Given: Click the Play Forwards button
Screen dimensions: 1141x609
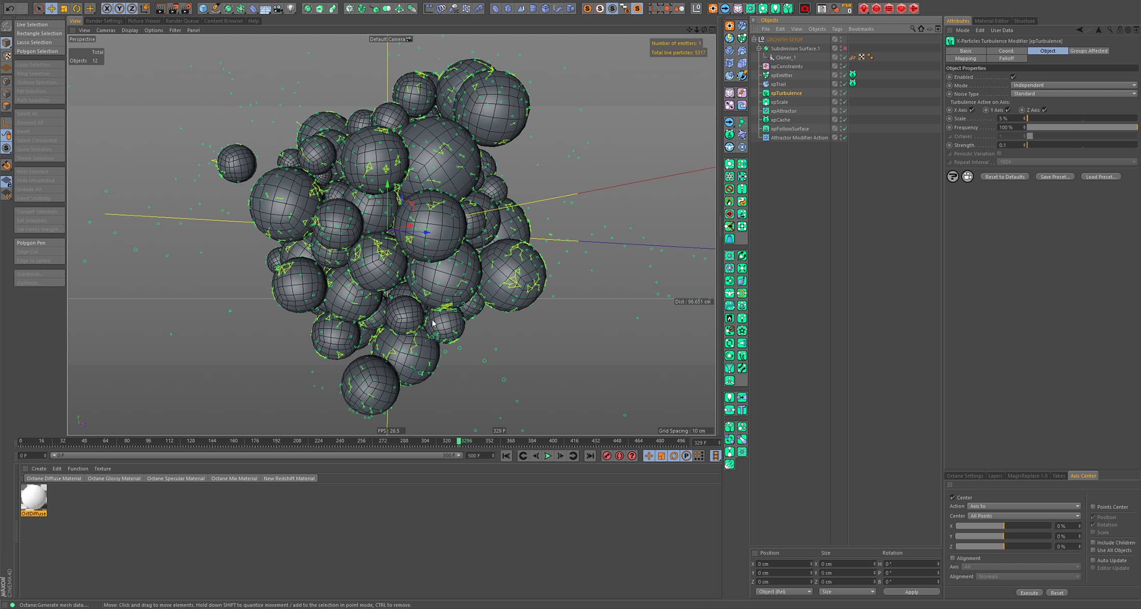Looking at the screenshot, I should point(548,456).
